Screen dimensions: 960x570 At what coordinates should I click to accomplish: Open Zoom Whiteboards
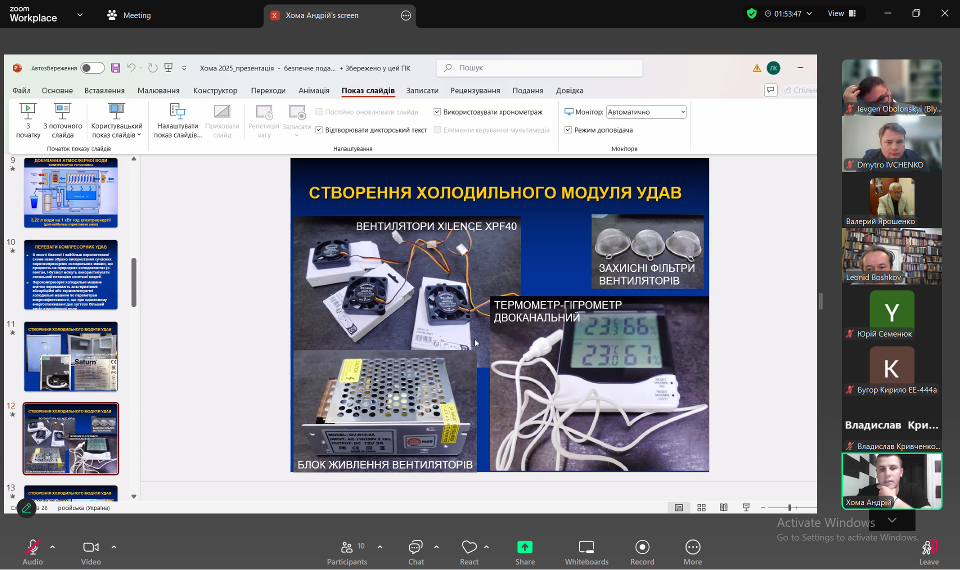[x=586, y=552]
